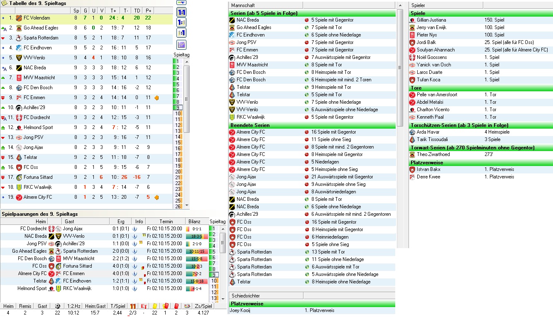Click the Termin column header in the match pairings
The height and width of the screenshot is (317, 553).
click(165, 222)
